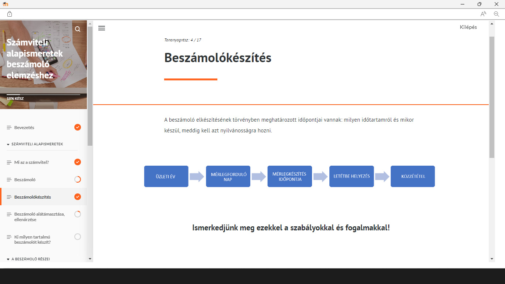This screenshot has width=505, height=284.
Task: Open the search in the course sidebar
Action: click(x=78, y=29)
